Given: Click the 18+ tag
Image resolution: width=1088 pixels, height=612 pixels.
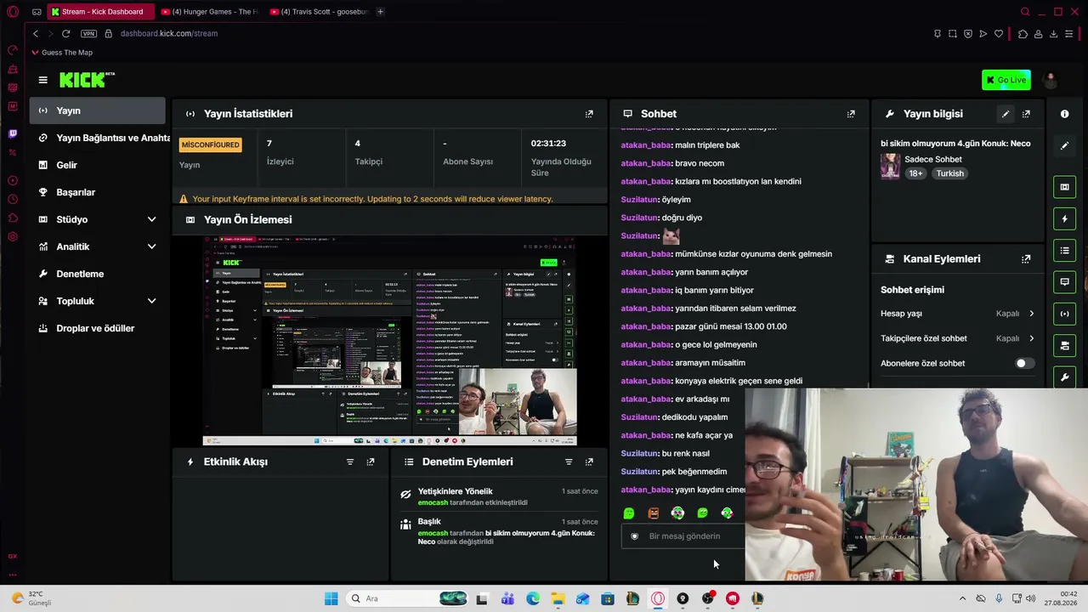Looking at the screenshot, I should [x=915, y=173].
